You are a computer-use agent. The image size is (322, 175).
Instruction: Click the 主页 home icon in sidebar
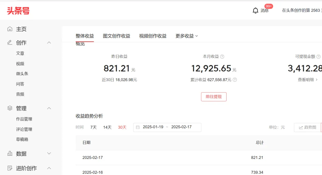10,29
